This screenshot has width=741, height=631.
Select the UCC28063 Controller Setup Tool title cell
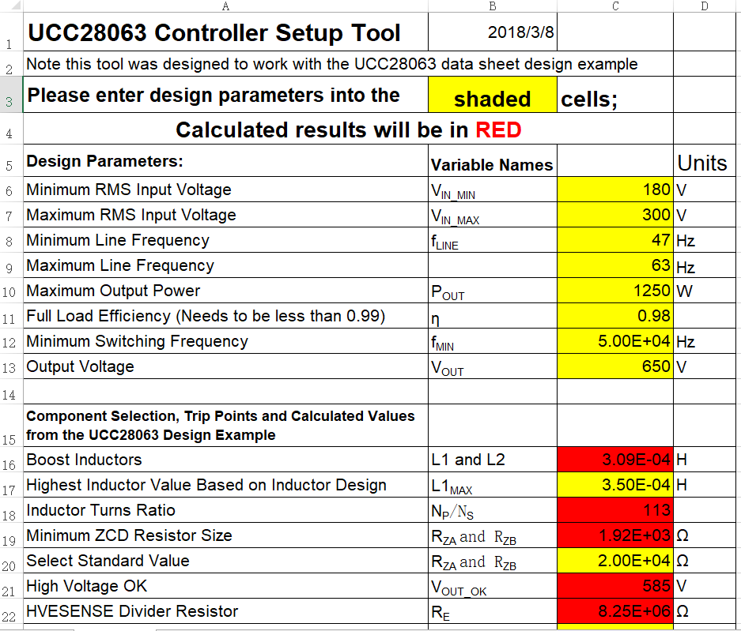[x=225, y=32]
